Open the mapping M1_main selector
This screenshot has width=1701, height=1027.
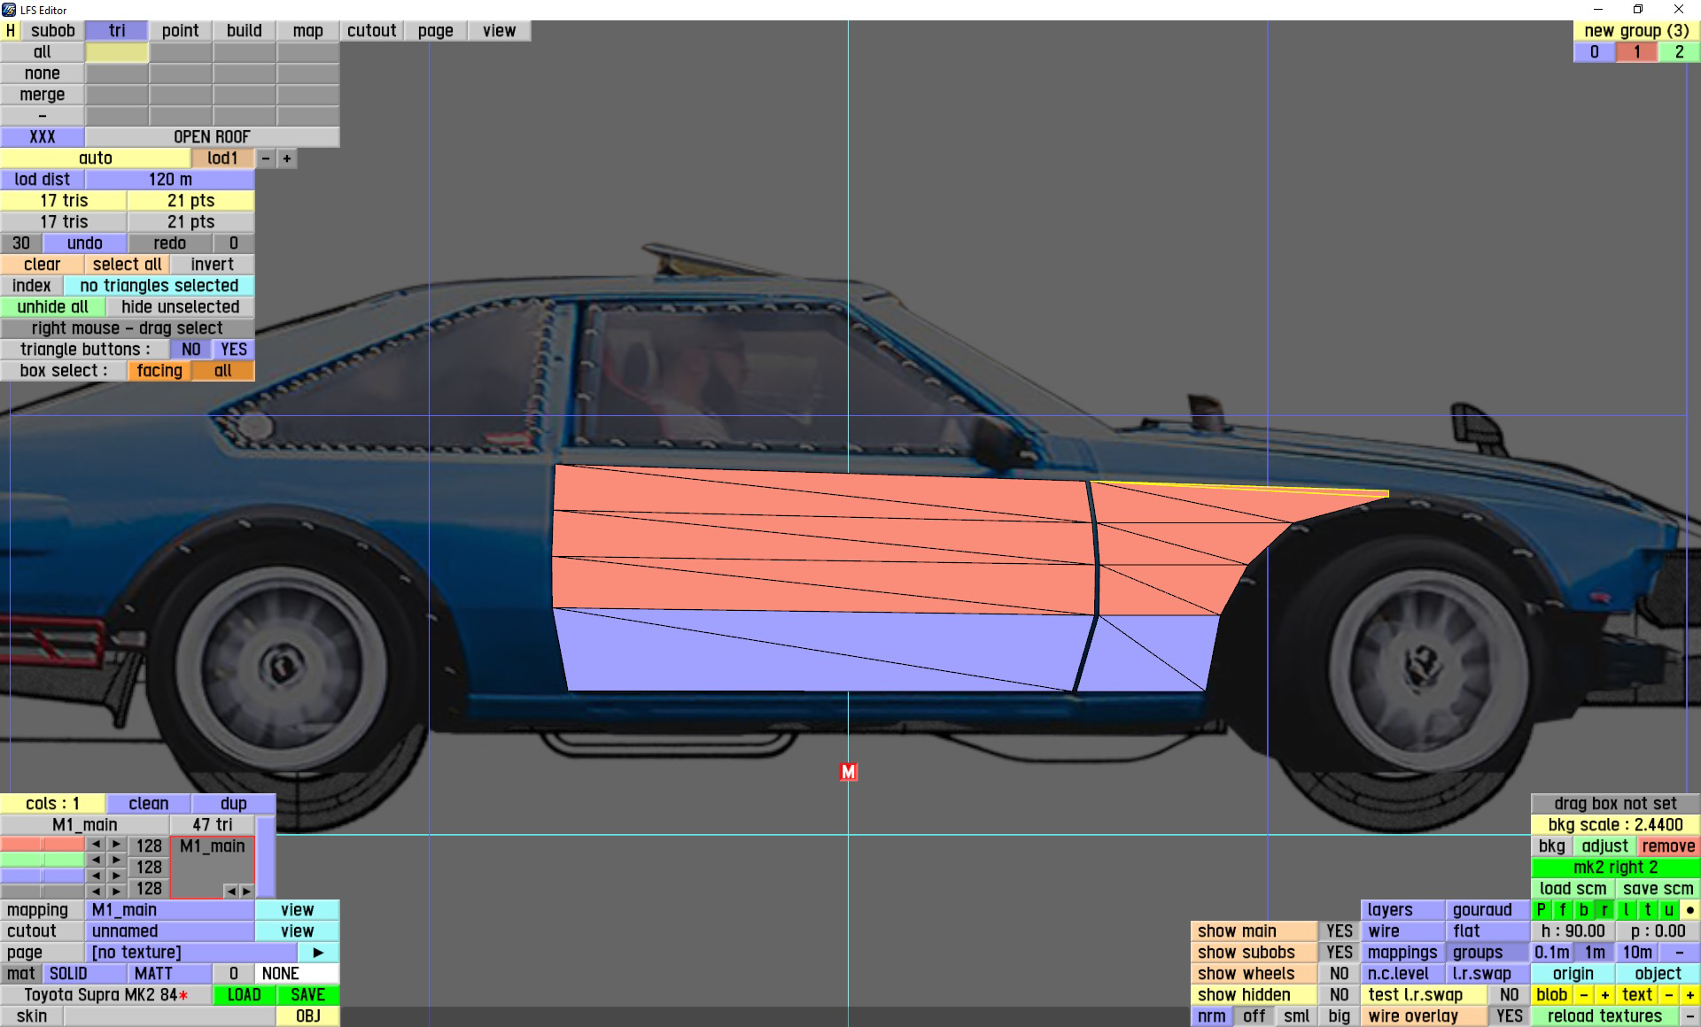tap(169, 910)
